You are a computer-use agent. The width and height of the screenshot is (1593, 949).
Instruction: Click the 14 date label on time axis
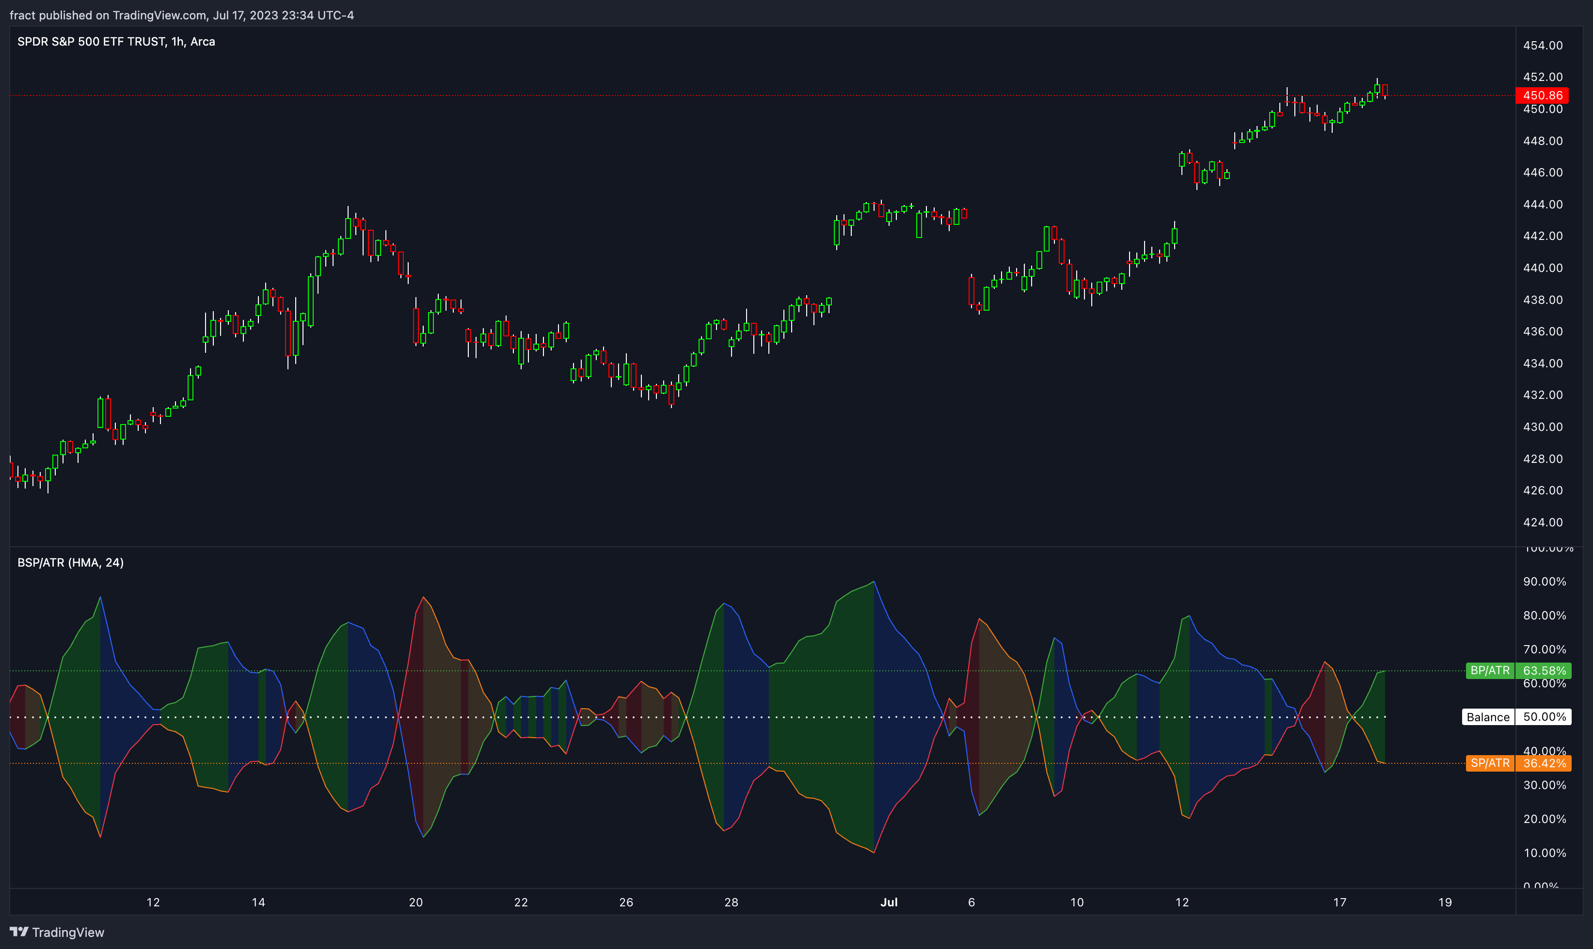coord(258,902)
